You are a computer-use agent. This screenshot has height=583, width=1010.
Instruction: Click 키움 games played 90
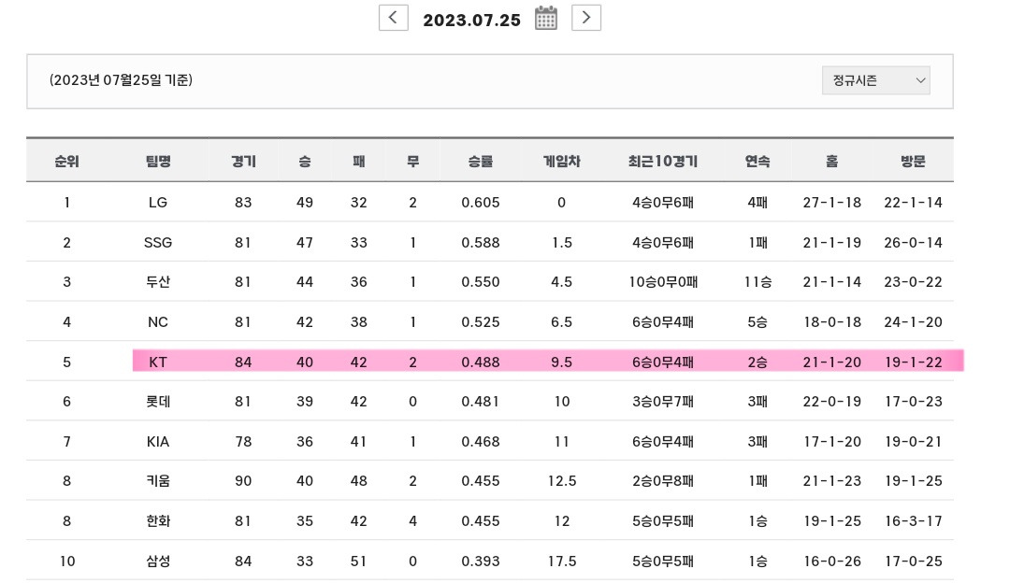(x=243, y=480)
